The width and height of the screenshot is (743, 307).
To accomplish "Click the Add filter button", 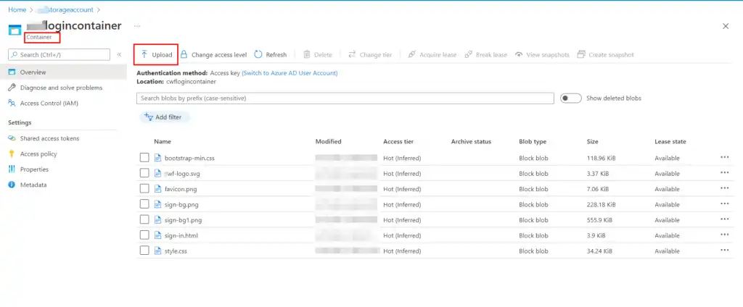I will 165,117.
